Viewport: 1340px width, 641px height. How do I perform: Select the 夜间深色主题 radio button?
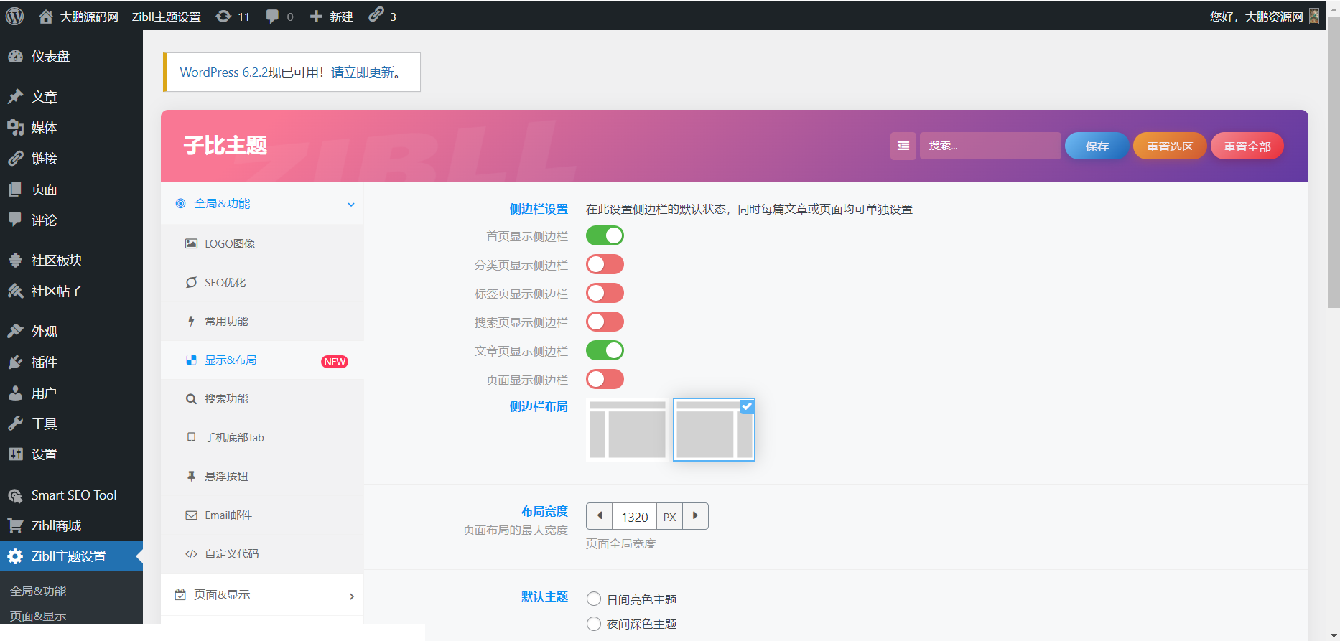point(594,624)
